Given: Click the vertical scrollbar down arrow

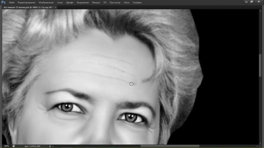Looking at the screenshot, I should tap(260, 143).
